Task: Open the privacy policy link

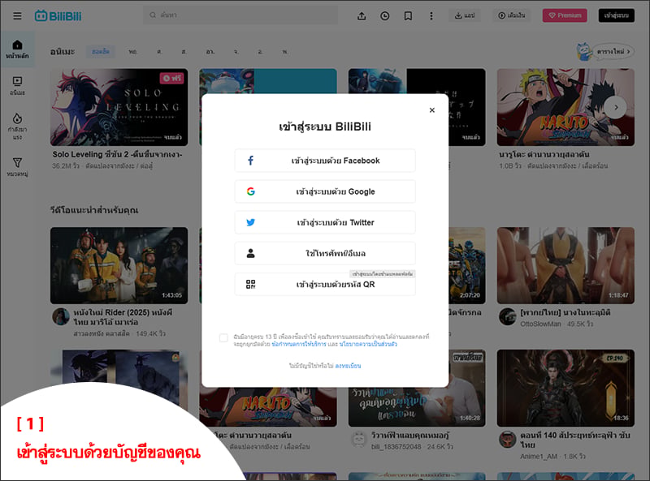Action: (368, 344)
